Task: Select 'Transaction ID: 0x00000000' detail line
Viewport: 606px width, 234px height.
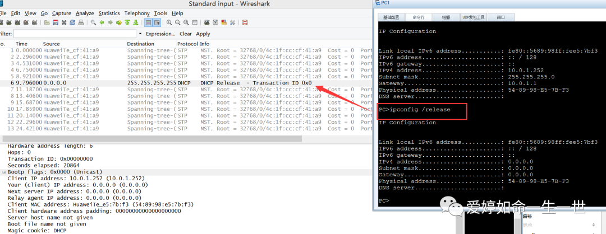Action: (50, 159)
